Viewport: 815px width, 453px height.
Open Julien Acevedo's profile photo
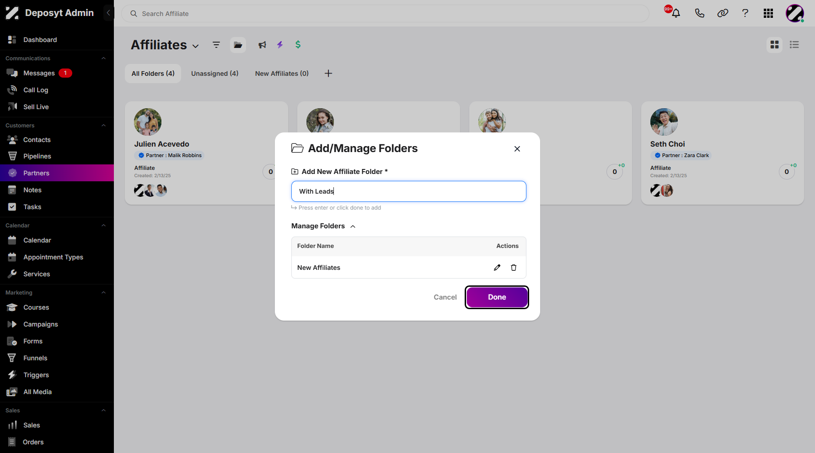point(148,122)
